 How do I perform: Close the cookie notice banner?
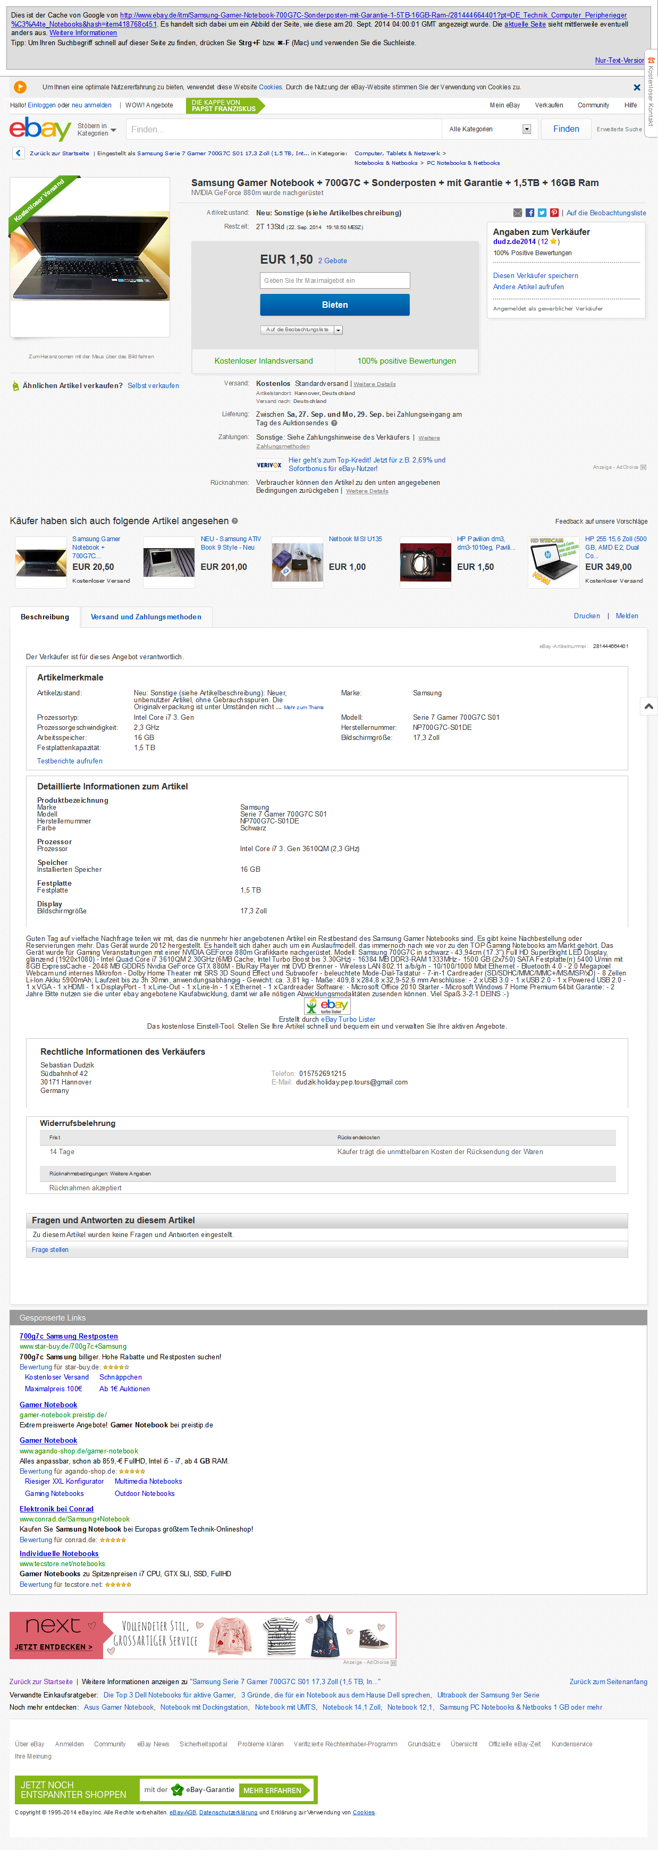pyautogui.click(x=636, y=88)
